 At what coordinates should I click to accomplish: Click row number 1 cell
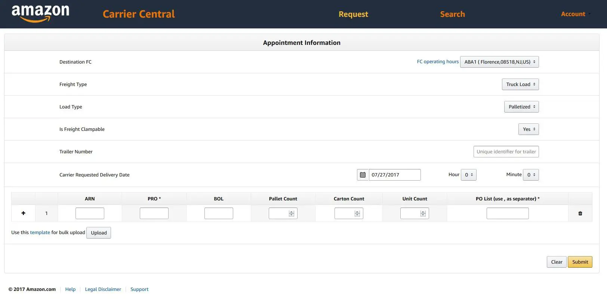tap(46, 213)
